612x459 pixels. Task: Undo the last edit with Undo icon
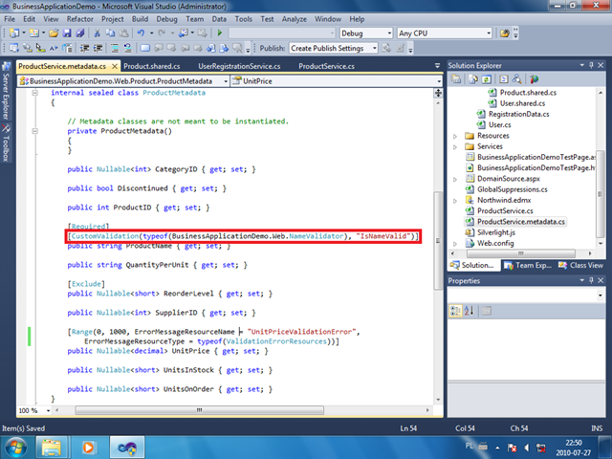141,33
